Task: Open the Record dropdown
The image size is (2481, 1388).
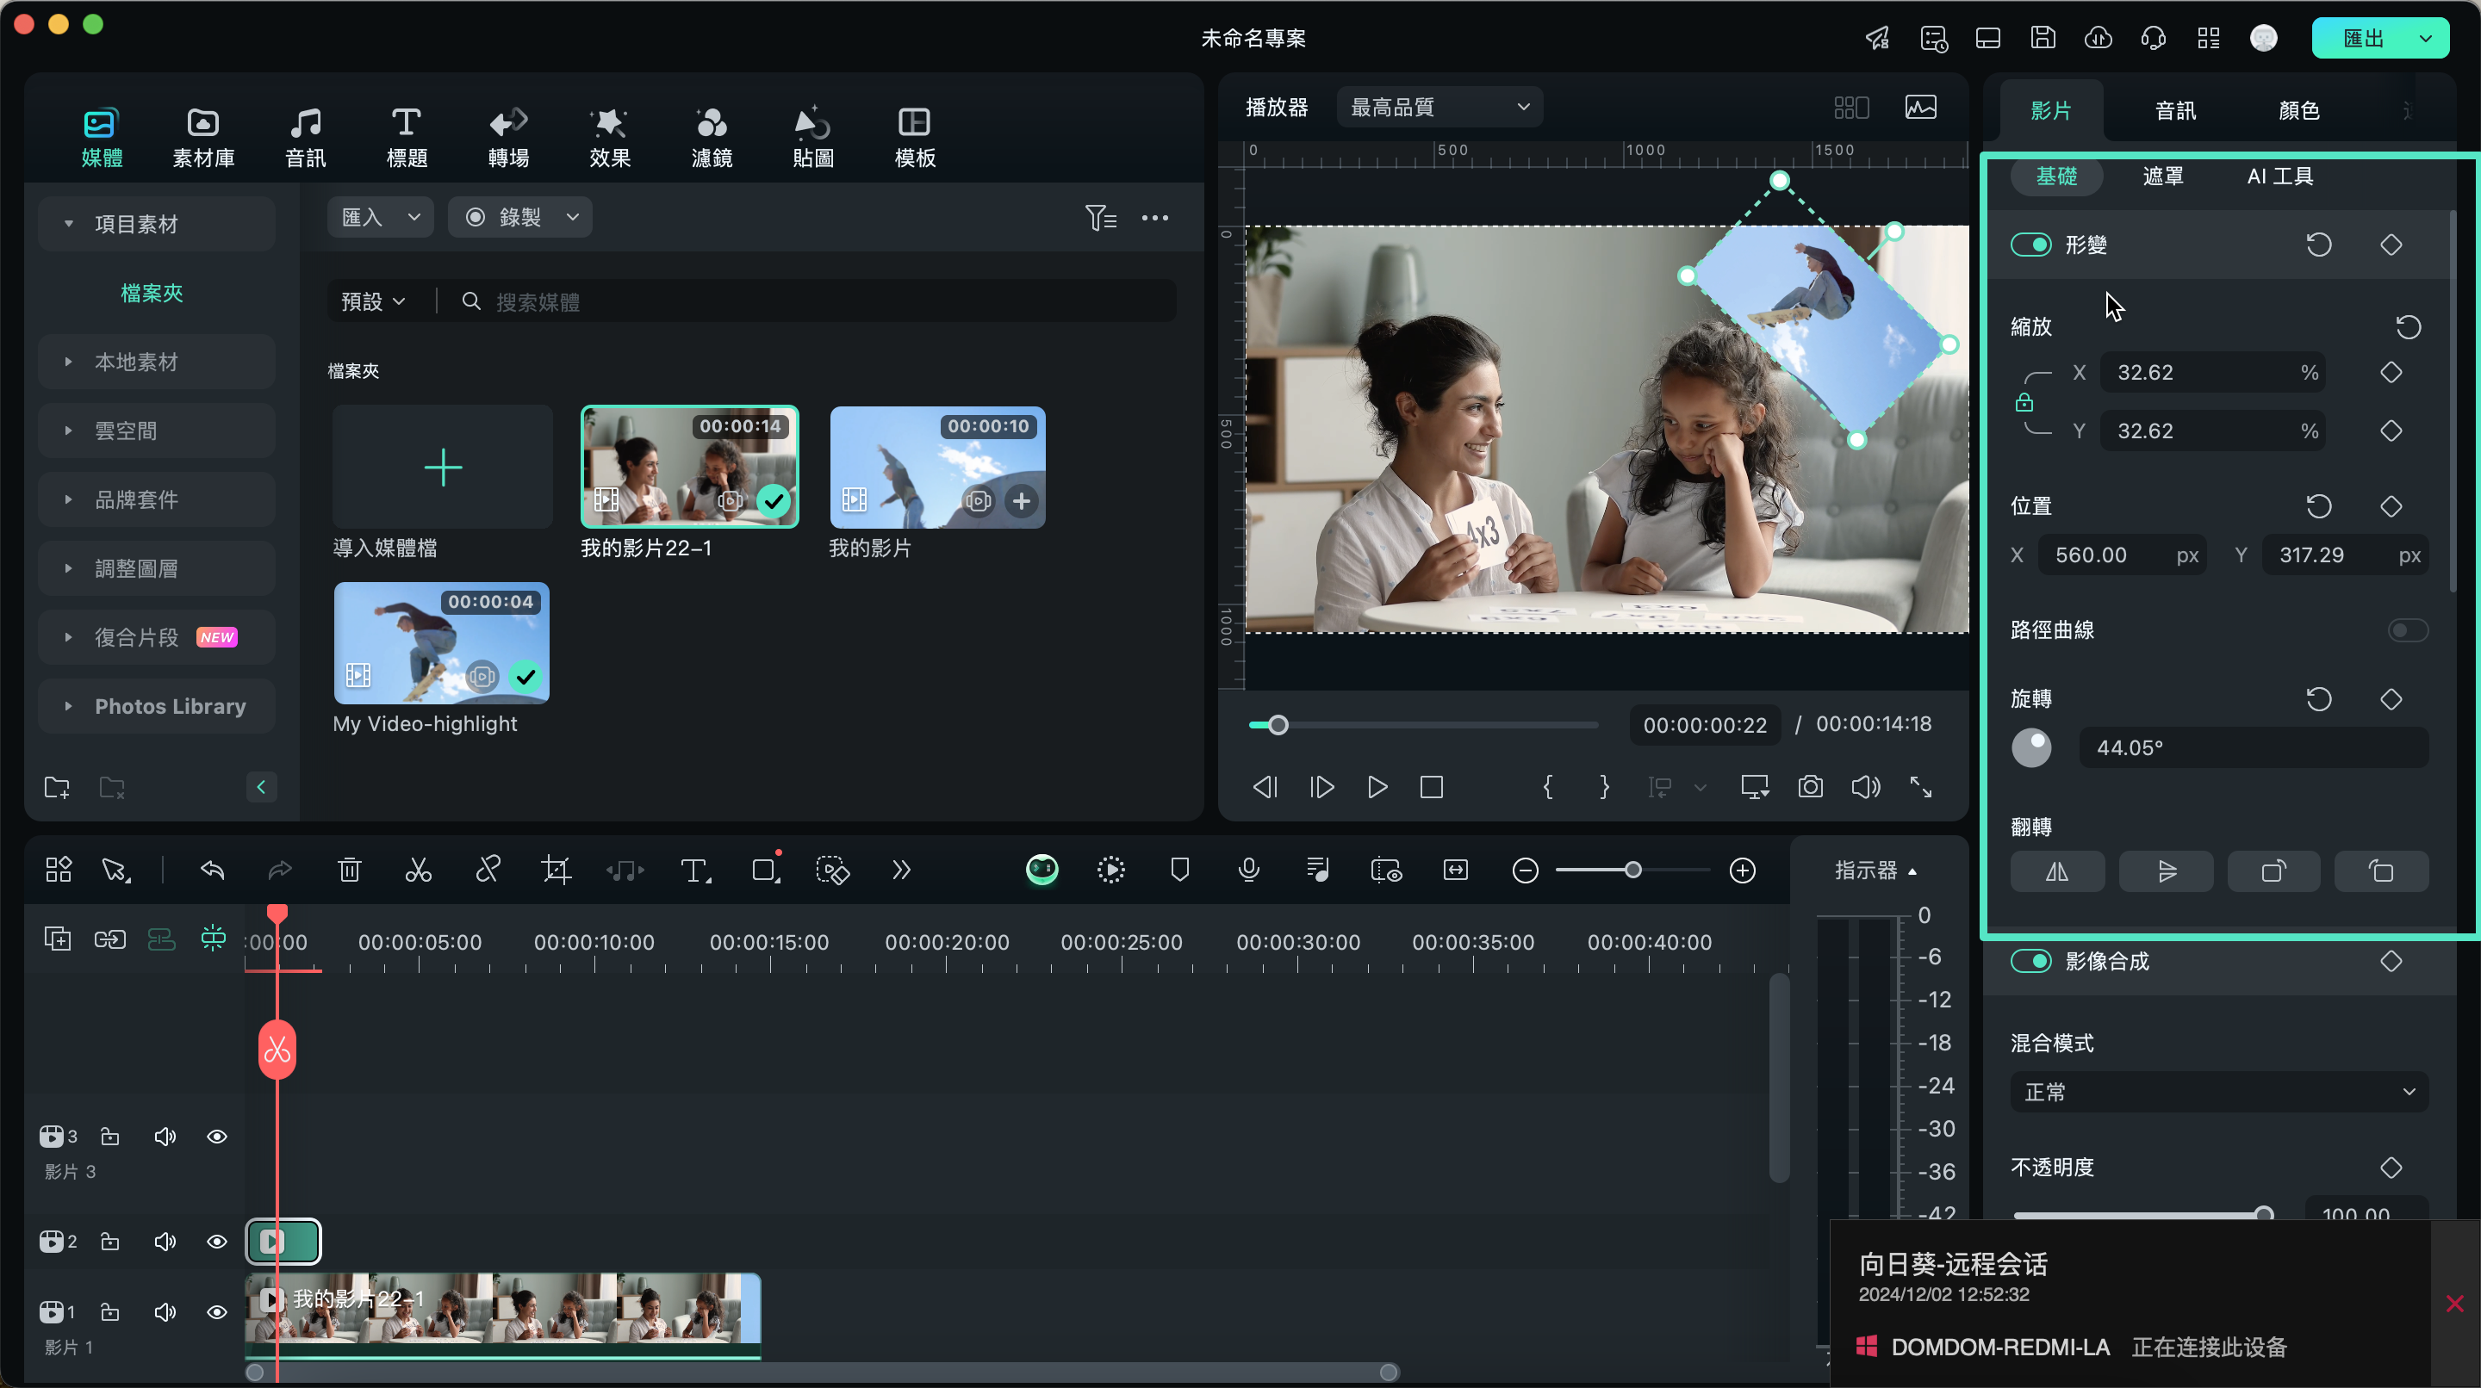Action: click(x=520, y=218)
